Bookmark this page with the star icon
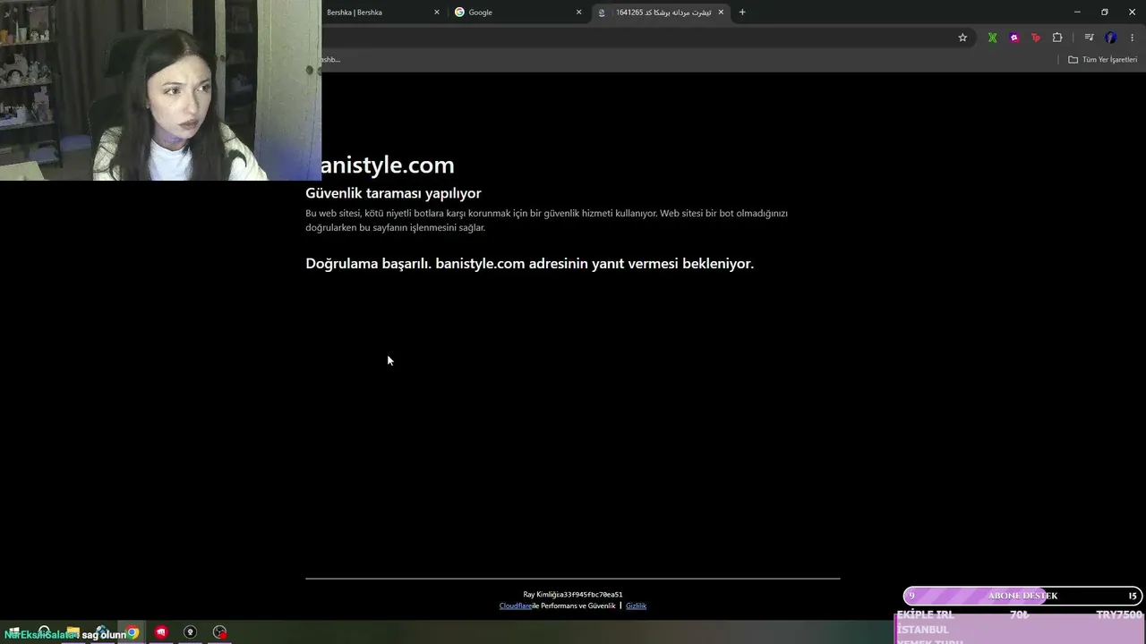This screenshot has width=1146, height=644. [x=962, y=38]
